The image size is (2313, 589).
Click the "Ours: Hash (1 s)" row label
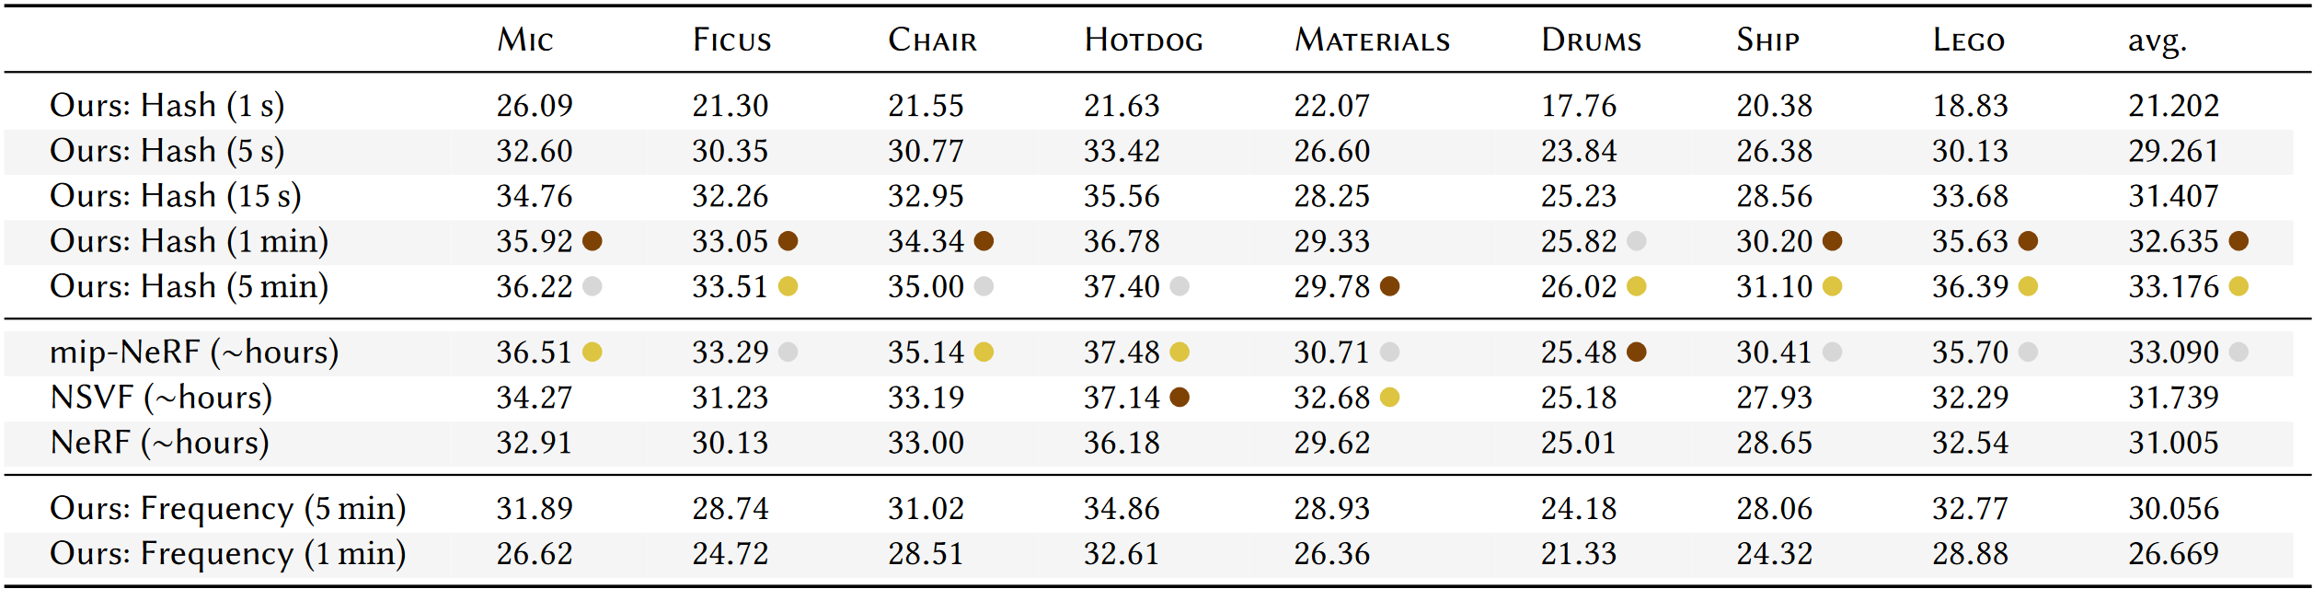coord(167,105)
